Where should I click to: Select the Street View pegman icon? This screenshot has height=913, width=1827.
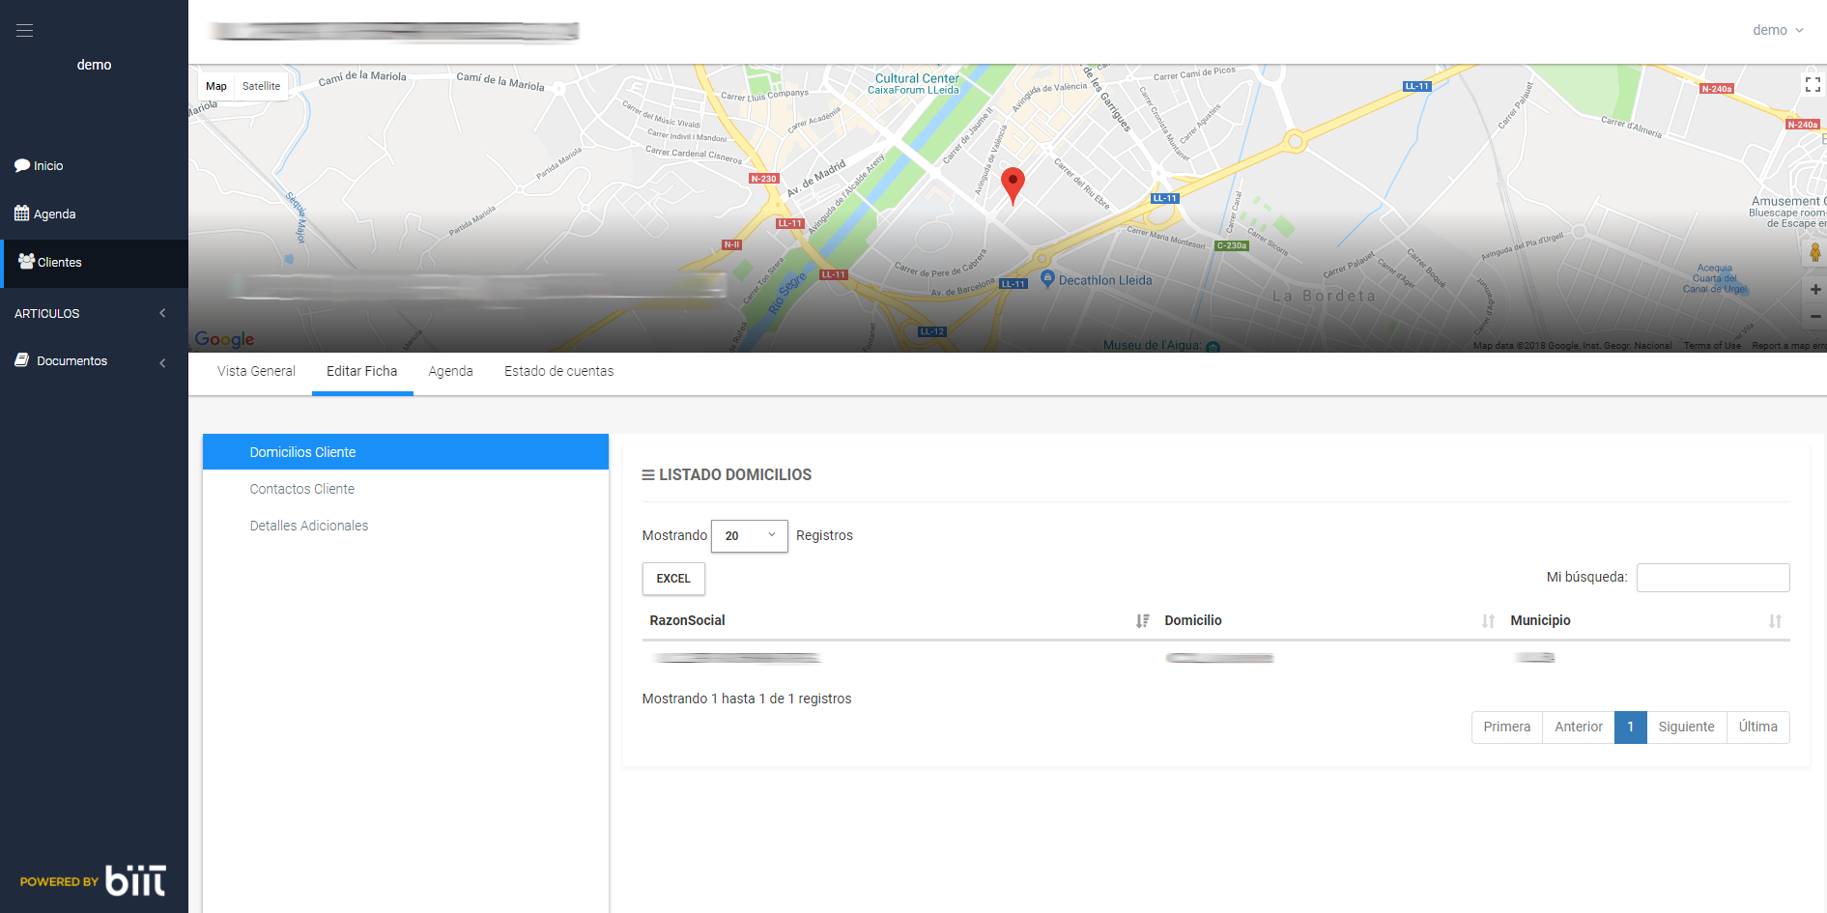[1815, 252]
